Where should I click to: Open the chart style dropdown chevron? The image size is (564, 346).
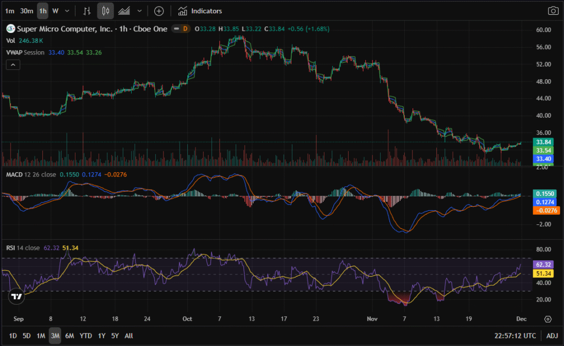pyautogui.click(x=139, y=10)
